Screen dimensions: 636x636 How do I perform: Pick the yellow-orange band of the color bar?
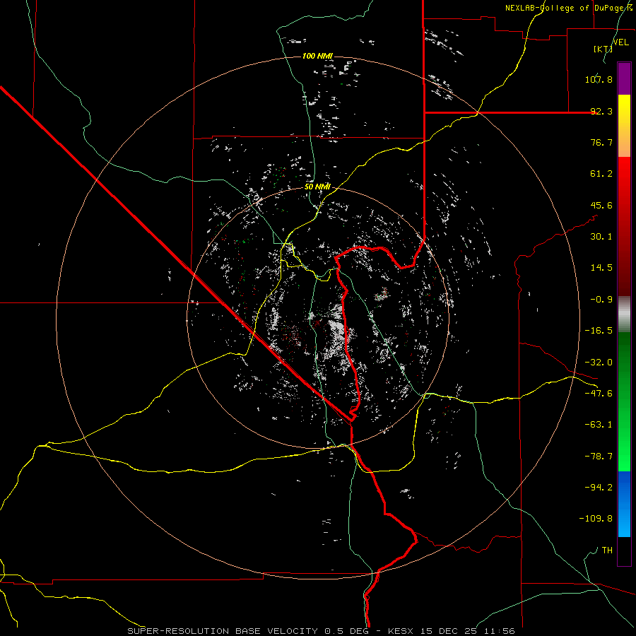point(624,126)
